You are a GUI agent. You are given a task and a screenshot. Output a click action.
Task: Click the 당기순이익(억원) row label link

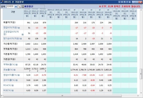click(12, 38)
